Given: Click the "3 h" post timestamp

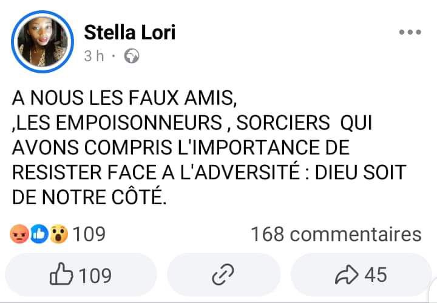Looking at the screenshot, I should (x=94, y=56).
